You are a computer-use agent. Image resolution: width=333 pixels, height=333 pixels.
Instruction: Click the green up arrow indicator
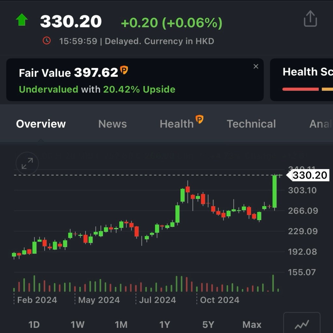point(22,20)
